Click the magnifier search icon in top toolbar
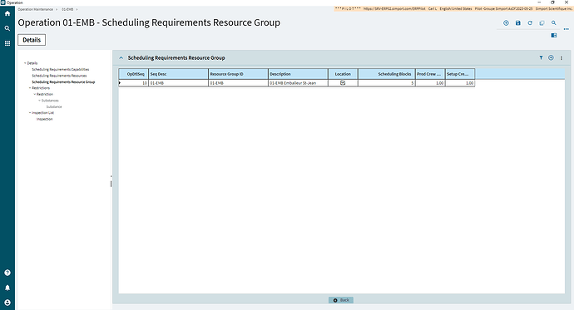This screenshot has height=310, width=574. (554, 22)
